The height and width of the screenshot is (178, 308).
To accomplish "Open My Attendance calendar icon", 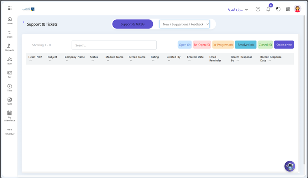I will 10,113.
